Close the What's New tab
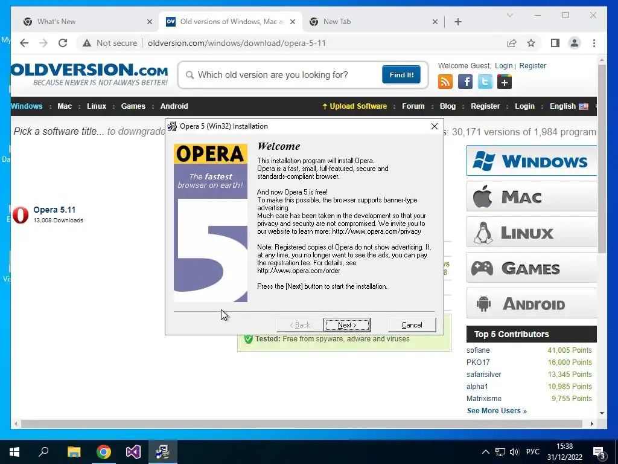The image size is (618, 464). point(150,22)
